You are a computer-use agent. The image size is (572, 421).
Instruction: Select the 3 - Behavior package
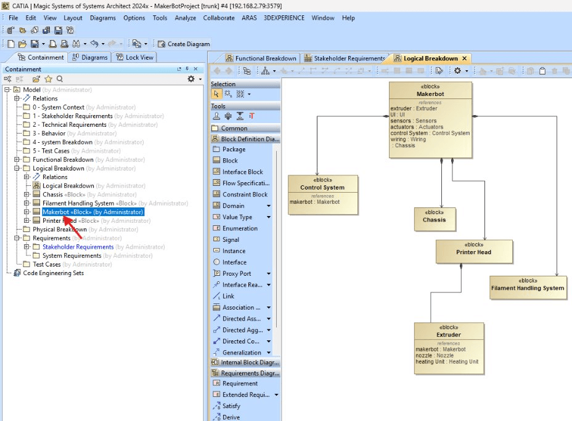(x=49, y=134)
